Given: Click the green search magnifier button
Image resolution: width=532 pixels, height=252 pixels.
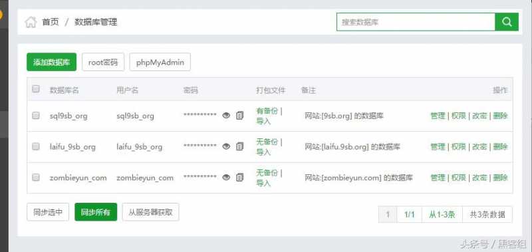Looking at the screenshot, I should [x=507, y=22].
